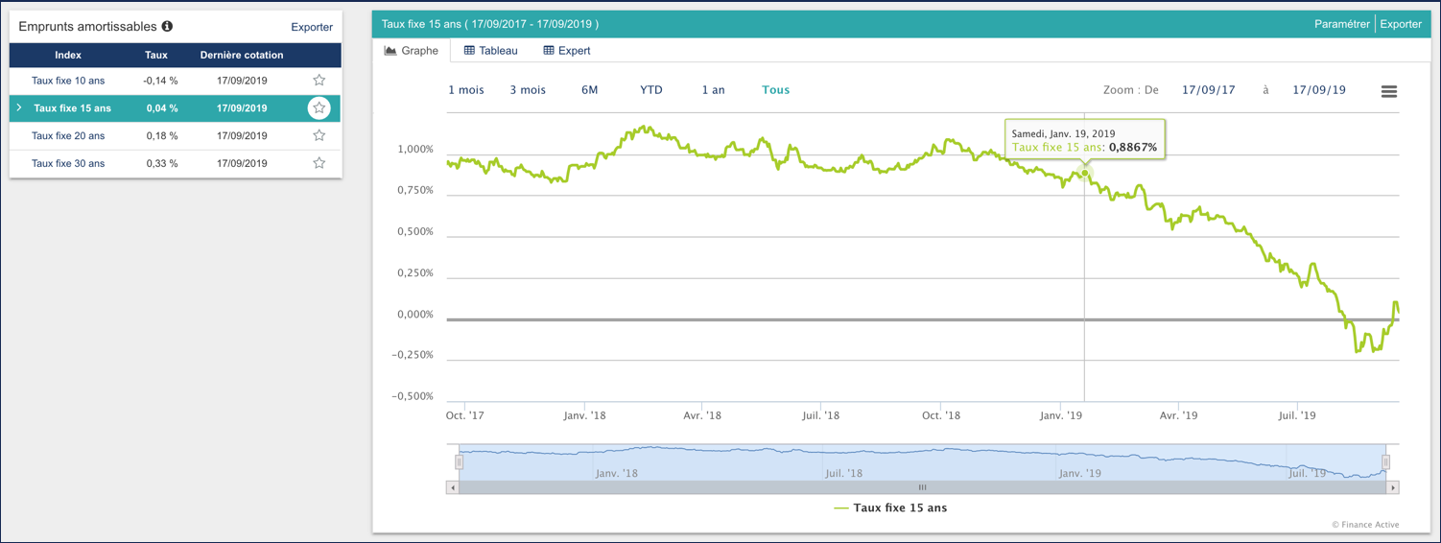The height and width of the screenshot is (543, 1441).
Task: Mark Taux fixe 30 ans as favorite
Action: tap(319, 163)
